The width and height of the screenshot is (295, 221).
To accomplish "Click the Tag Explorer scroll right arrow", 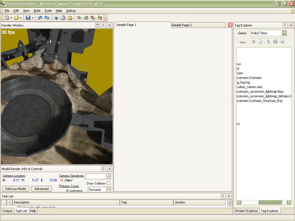I will 289,202.
